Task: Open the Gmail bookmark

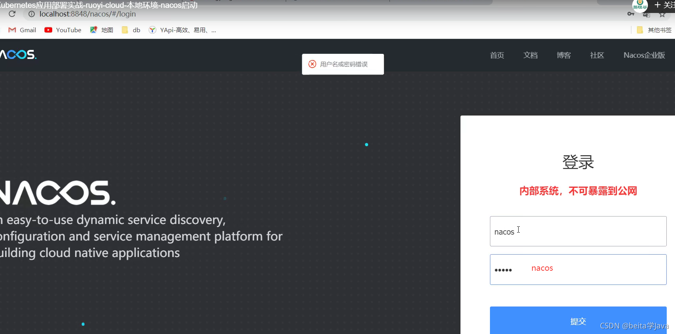Action: pyautogui.click(x=22, y=30)
